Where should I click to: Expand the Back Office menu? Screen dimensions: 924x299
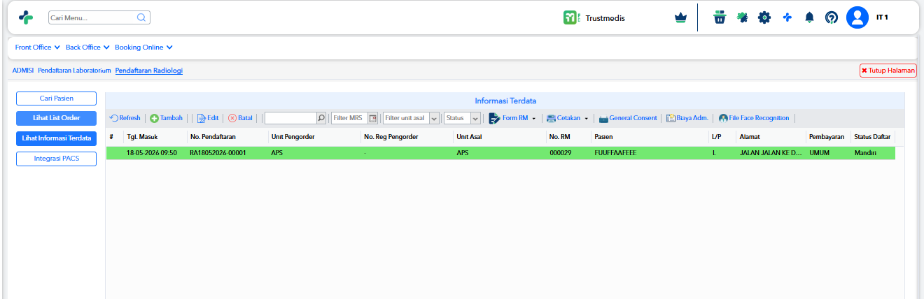tap(87, 48)
